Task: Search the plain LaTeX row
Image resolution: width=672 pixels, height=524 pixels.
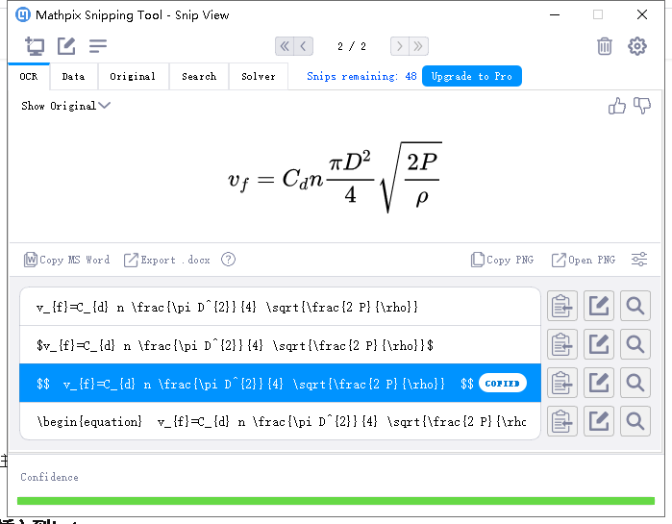Action: 635,306
